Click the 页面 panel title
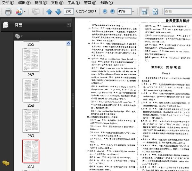 click(19, 25)
